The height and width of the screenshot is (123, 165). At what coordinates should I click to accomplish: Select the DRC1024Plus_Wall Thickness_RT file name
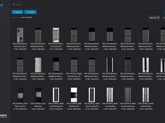74,105
